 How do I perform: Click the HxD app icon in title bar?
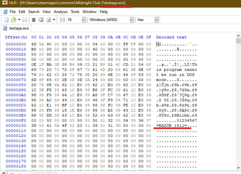point(5,3)
